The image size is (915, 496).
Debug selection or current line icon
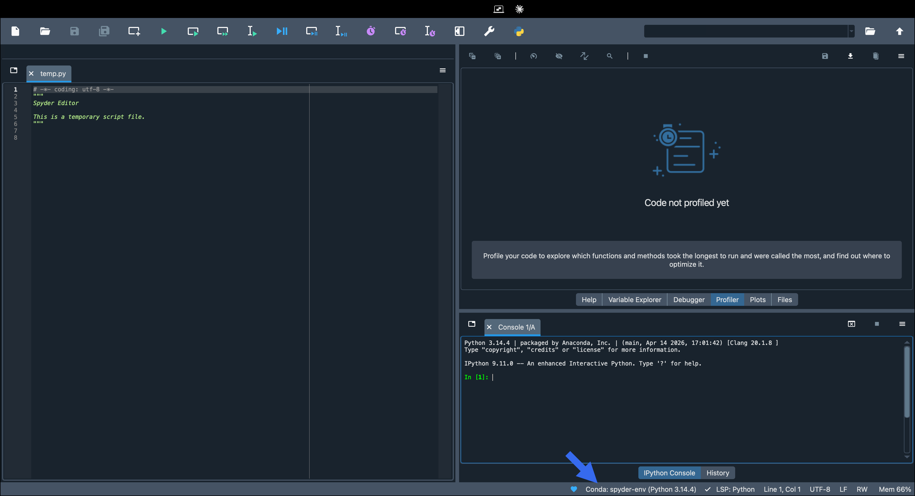[x=341, y=31]
